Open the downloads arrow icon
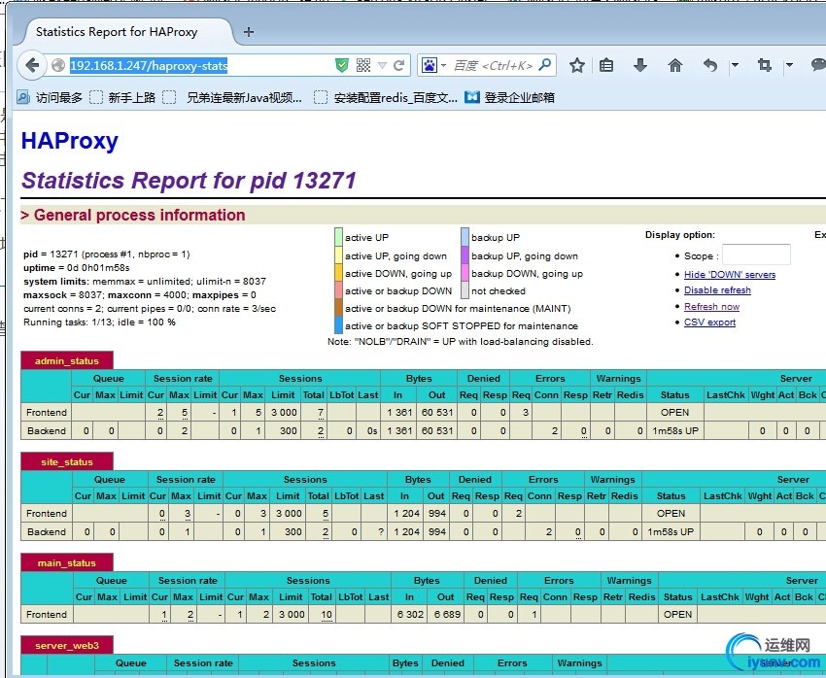Viewport: 826px width, 678px height. coord(640,65)
